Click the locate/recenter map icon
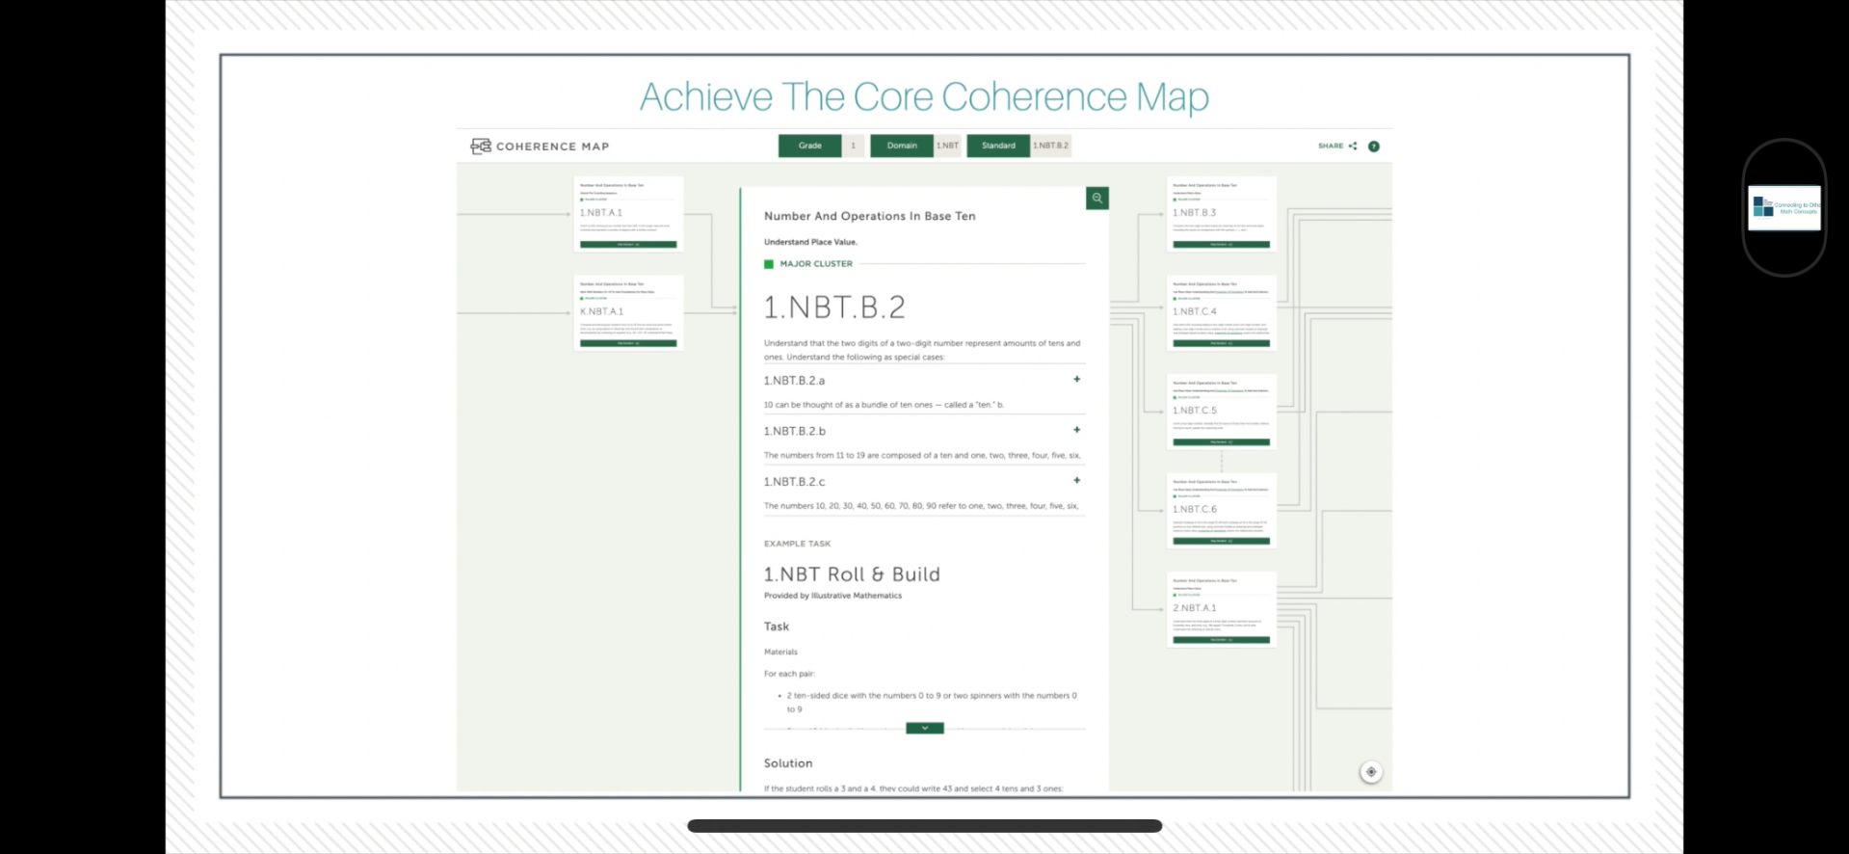This screenshot has width=1849, height=854. coord(1371,772)
